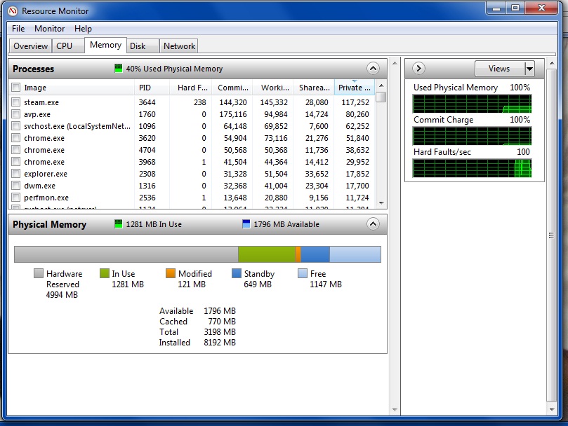The width and height of the screenshot is (568, 426).
Task: Click the green Used Physical Memory indicator icon
Action: (x=119, y=69)
